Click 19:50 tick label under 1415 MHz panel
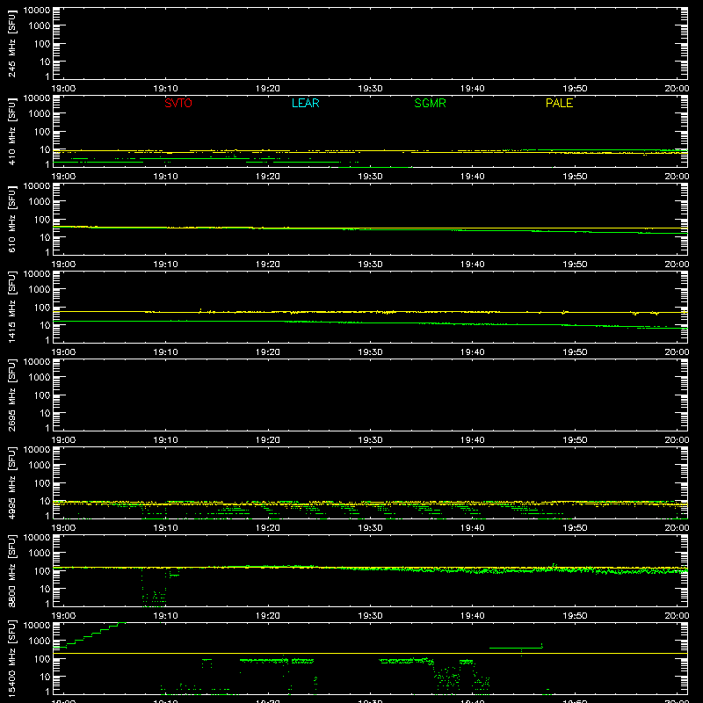This screenshot has width=703, height=703. pyautogui.click(x=575, y=352)
